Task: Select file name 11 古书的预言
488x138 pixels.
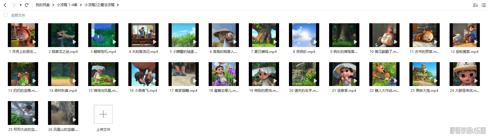Action: (425, 52)
